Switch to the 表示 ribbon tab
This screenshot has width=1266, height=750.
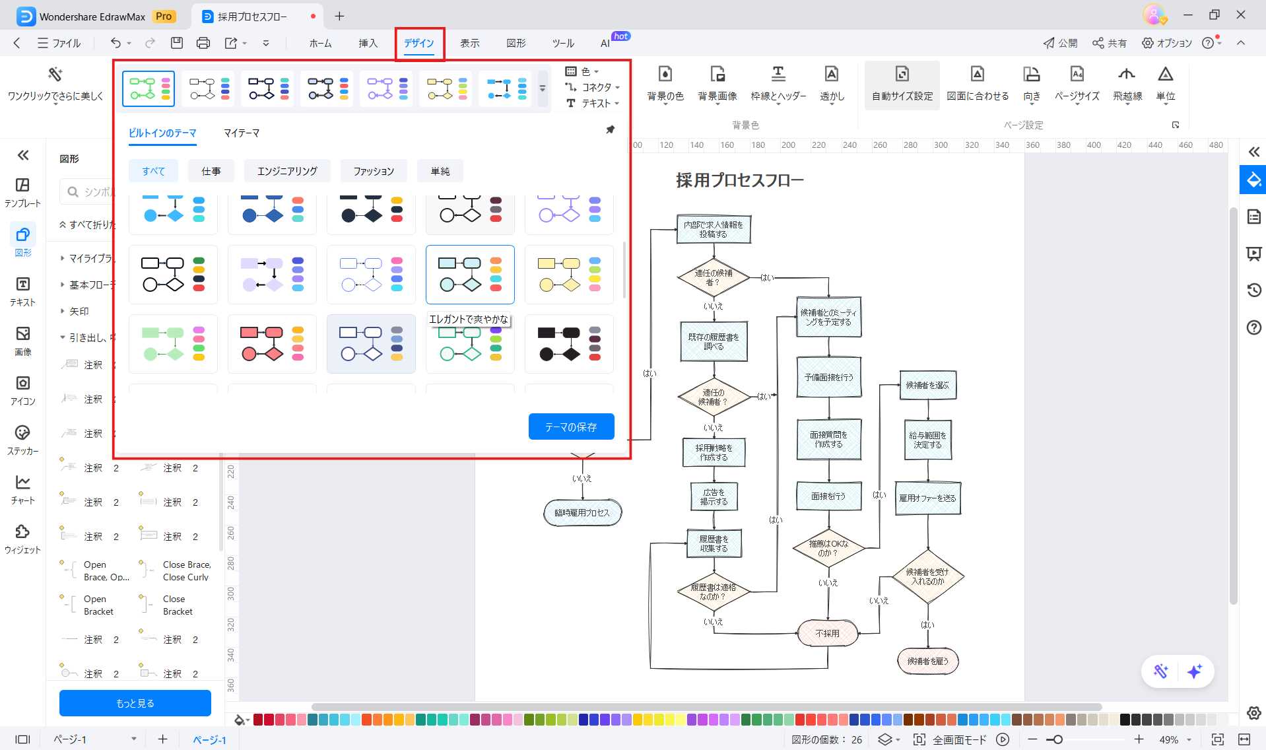[469, 43]
